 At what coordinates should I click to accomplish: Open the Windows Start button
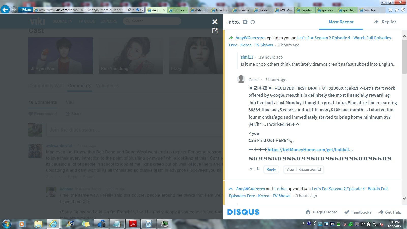pos(7,224)
